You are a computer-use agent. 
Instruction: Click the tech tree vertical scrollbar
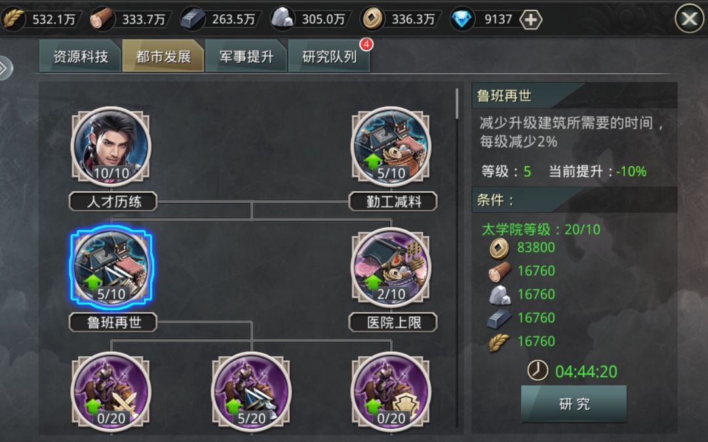[457, 103]
